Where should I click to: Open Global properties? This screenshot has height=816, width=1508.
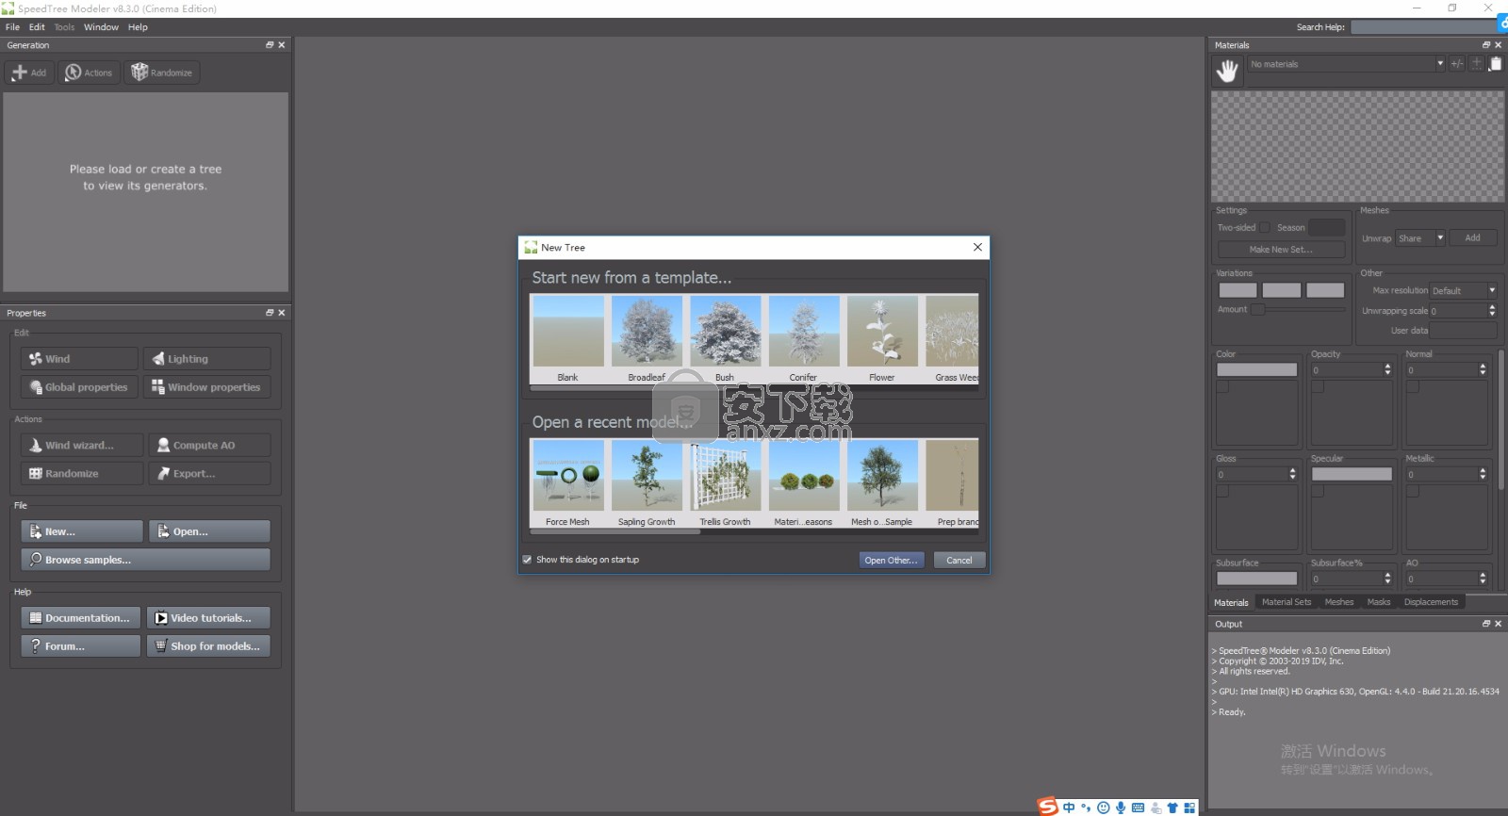point(79,387)
